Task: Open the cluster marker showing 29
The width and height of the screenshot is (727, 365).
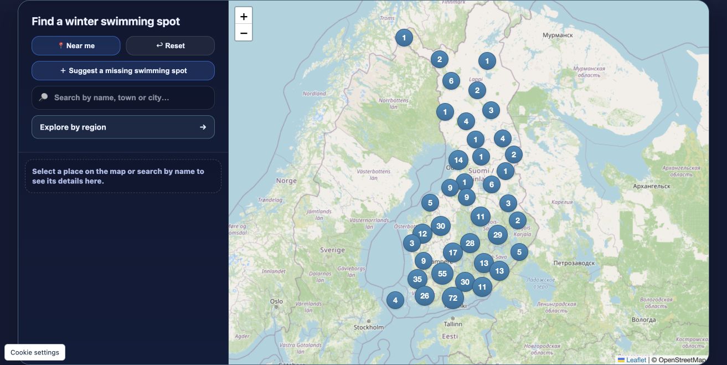Action: point(498,235)
